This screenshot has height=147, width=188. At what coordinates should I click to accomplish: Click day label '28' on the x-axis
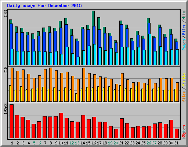[x=160, y=143]
